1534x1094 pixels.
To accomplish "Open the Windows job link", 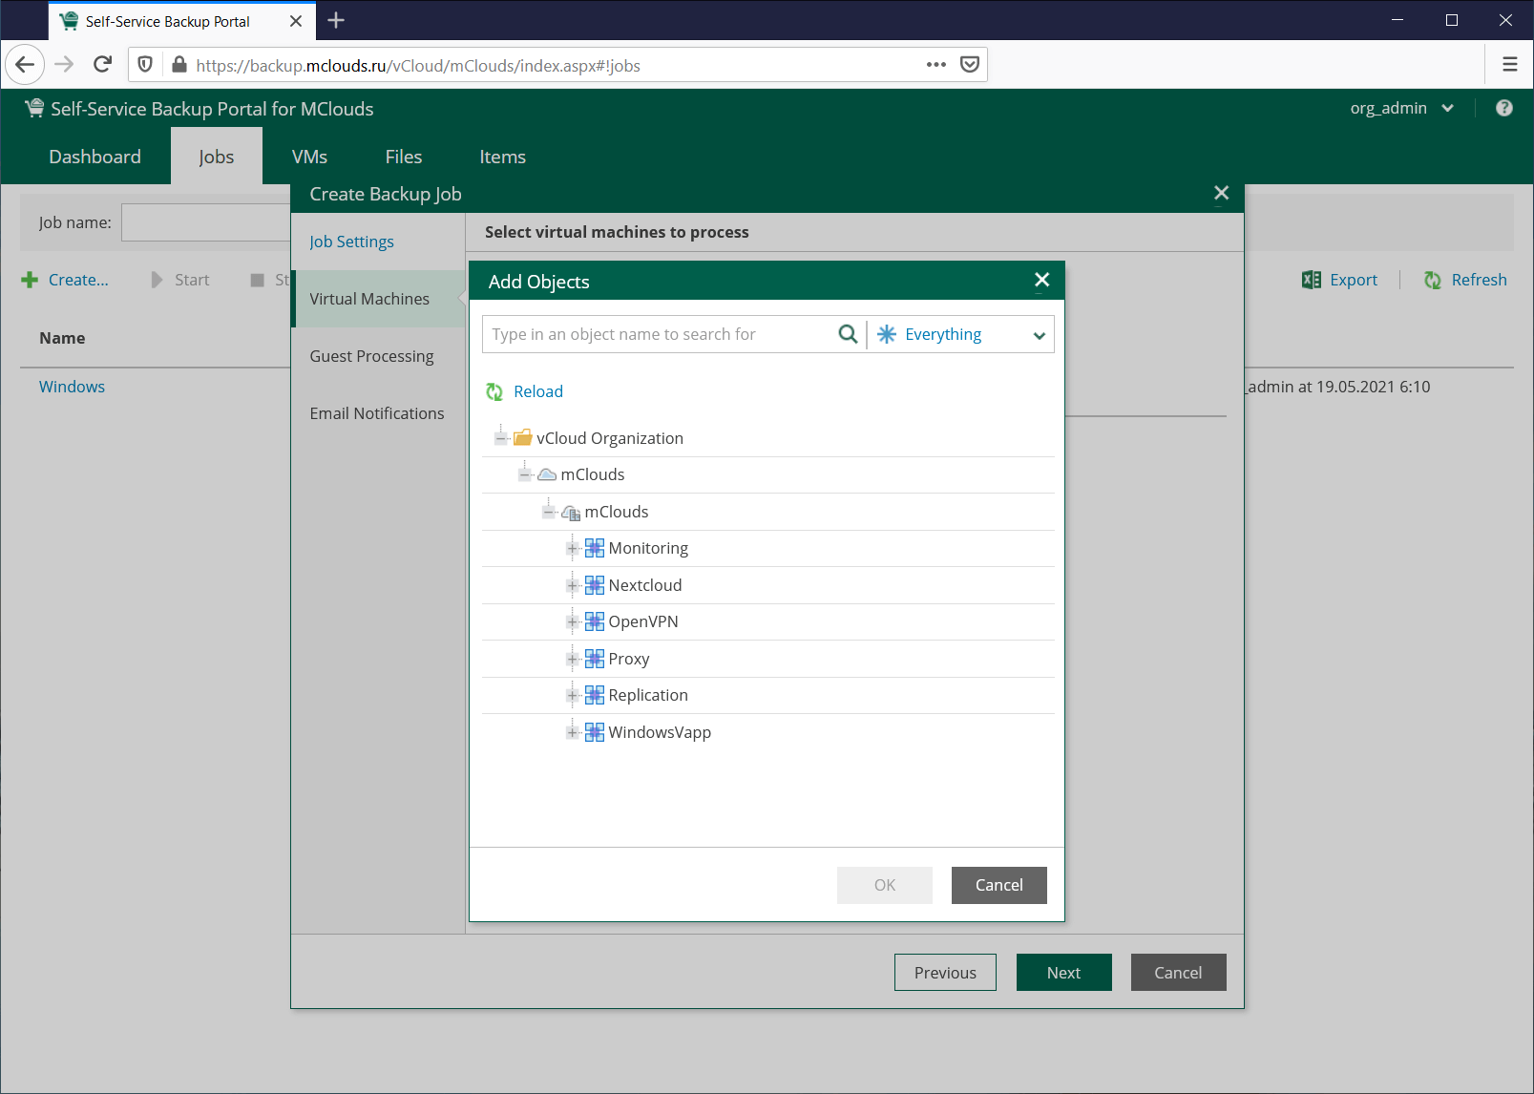I will point(72,387).
